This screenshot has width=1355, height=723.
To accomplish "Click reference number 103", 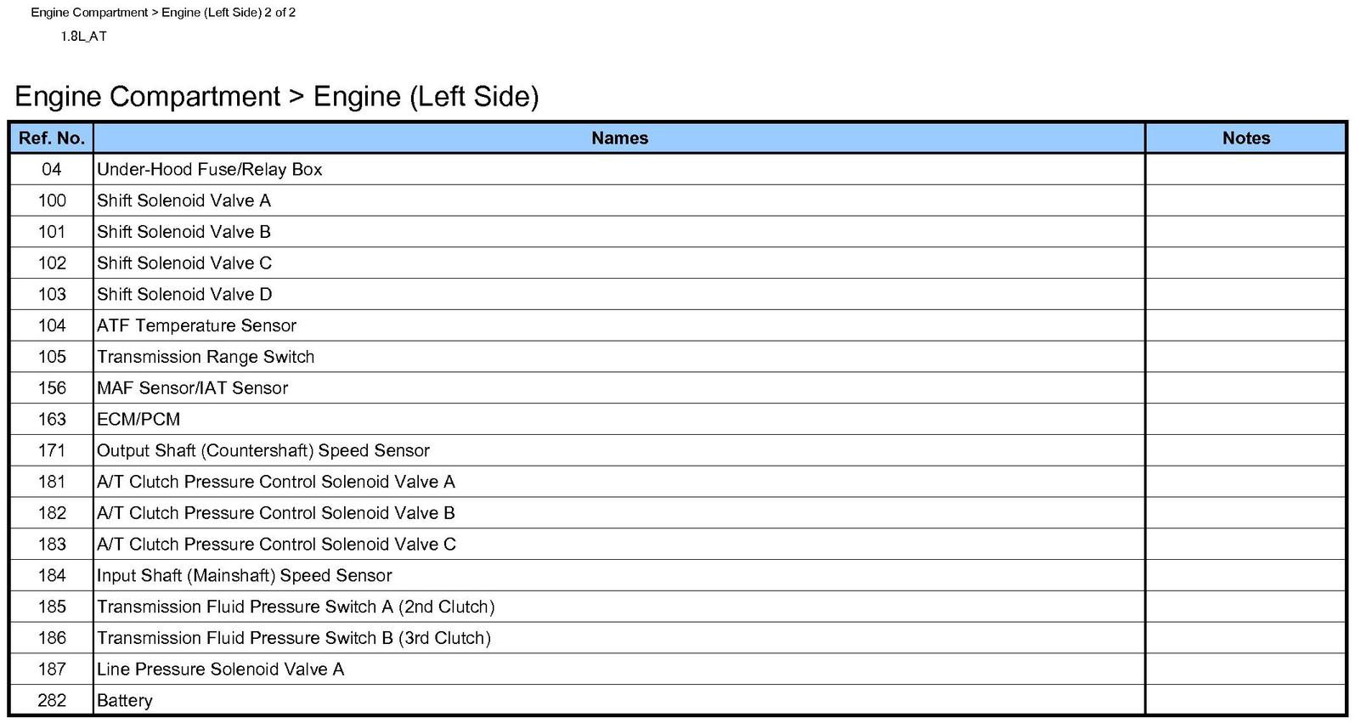I will (52, 295).
